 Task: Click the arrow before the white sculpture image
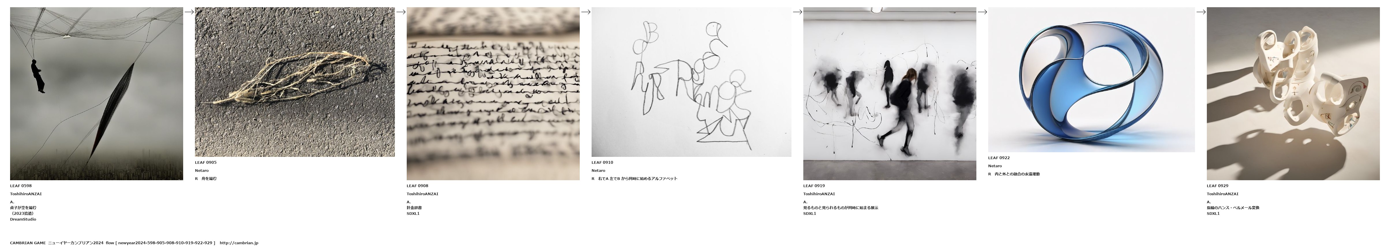(x=1200, y=12)
